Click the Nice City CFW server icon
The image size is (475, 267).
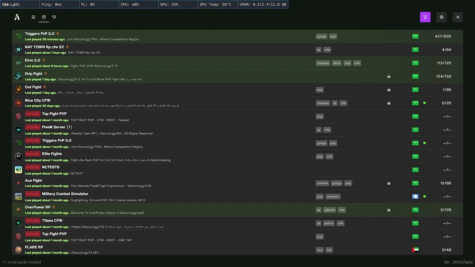19,103
